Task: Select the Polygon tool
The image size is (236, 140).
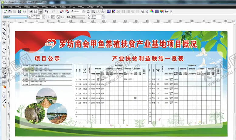Action: (x=4, y=68)
